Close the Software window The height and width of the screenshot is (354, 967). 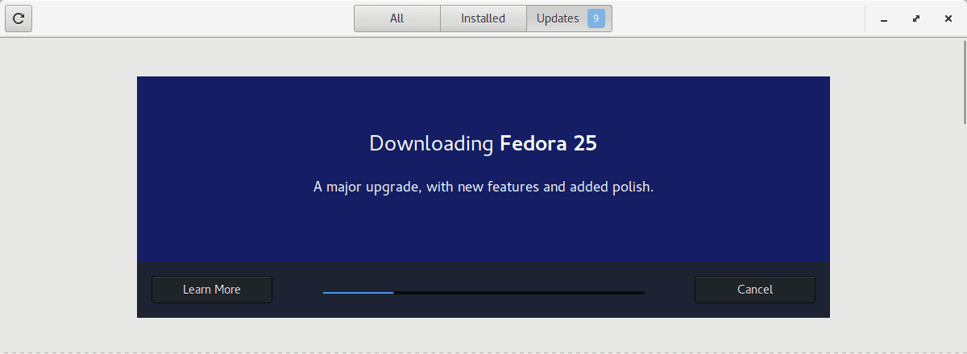pos(948,19)
